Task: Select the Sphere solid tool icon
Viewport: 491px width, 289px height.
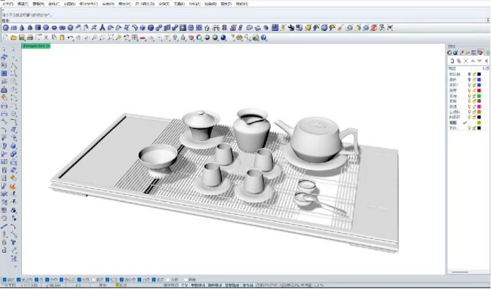Action: point(5,28)
